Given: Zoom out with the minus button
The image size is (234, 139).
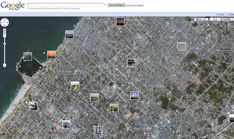Looking at the screenshot, I should click(x=5, y=65).
